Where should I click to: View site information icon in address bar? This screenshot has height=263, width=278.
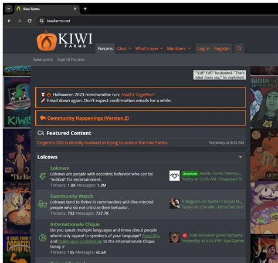pyautogui.click(x=42, y=21)
